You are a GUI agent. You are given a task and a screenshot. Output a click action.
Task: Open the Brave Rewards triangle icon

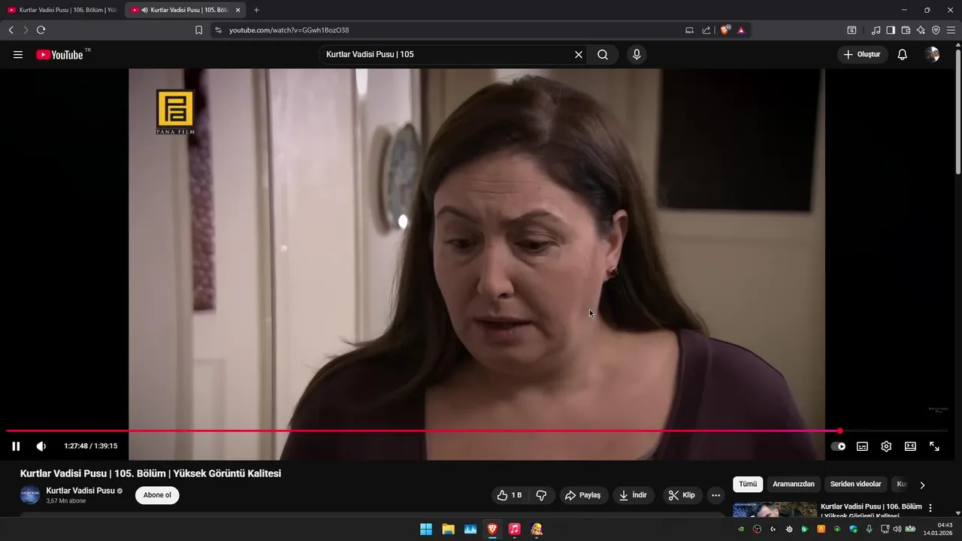741,30
